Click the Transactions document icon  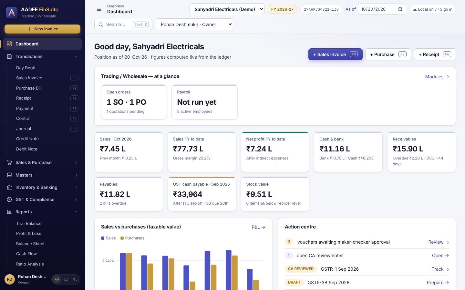(x=9, y=56)
